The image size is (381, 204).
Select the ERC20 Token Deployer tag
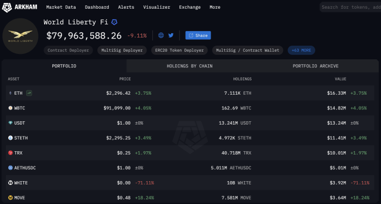pos(179,50)
